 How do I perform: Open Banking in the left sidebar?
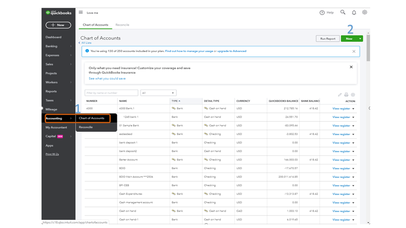[x=52, y=46]
